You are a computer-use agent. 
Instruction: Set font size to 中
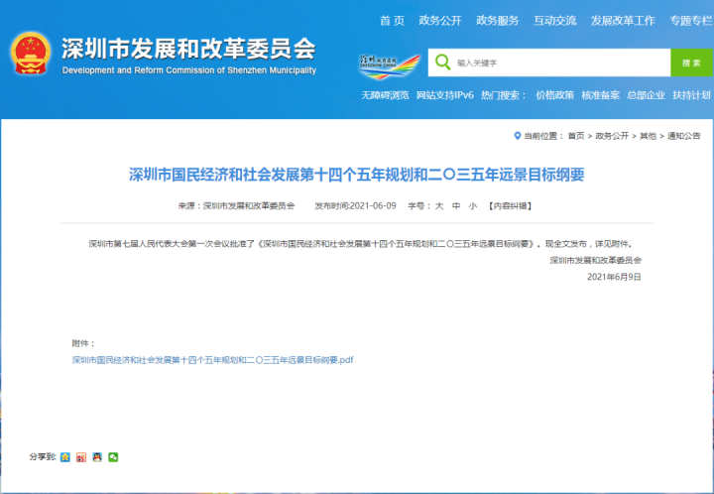pos(456,205)
